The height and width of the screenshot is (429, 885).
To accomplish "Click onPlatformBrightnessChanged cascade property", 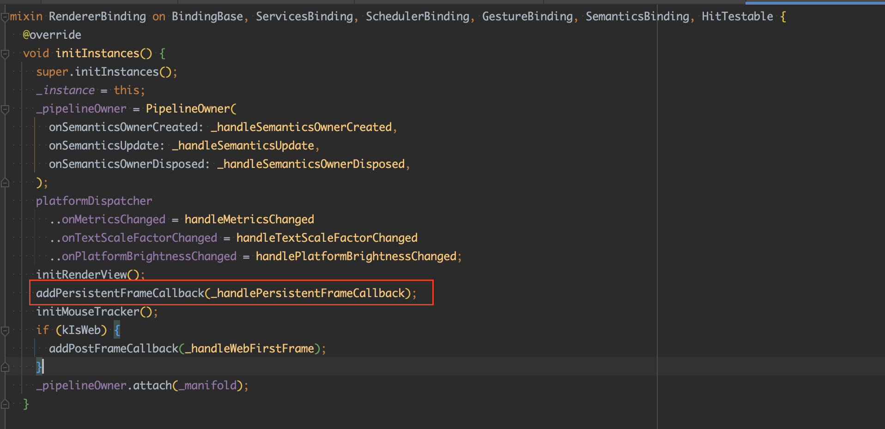I will tap(149, 256).
